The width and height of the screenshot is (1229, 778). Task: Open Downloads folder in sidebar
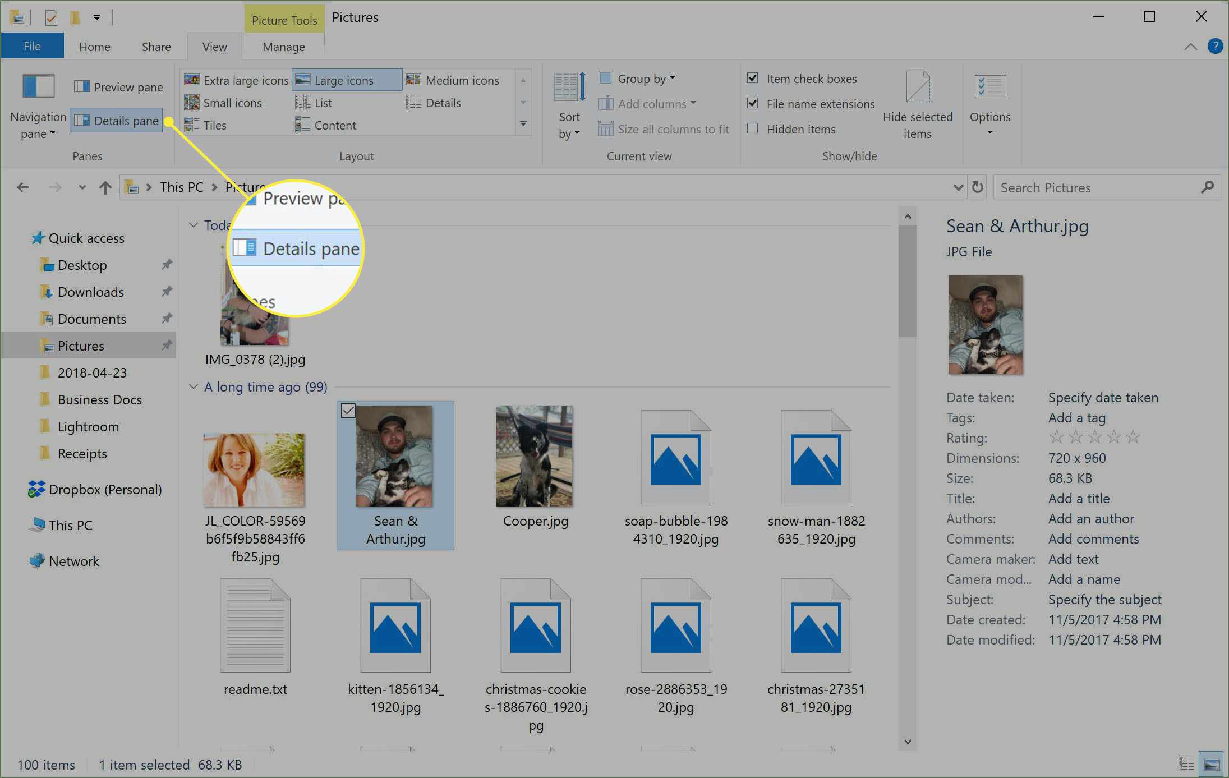coord(90,292)
